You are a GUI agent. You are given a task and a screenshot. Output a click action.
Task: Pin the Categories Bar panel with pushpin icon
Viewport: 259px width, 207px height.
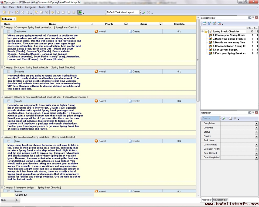click(253, 18)
